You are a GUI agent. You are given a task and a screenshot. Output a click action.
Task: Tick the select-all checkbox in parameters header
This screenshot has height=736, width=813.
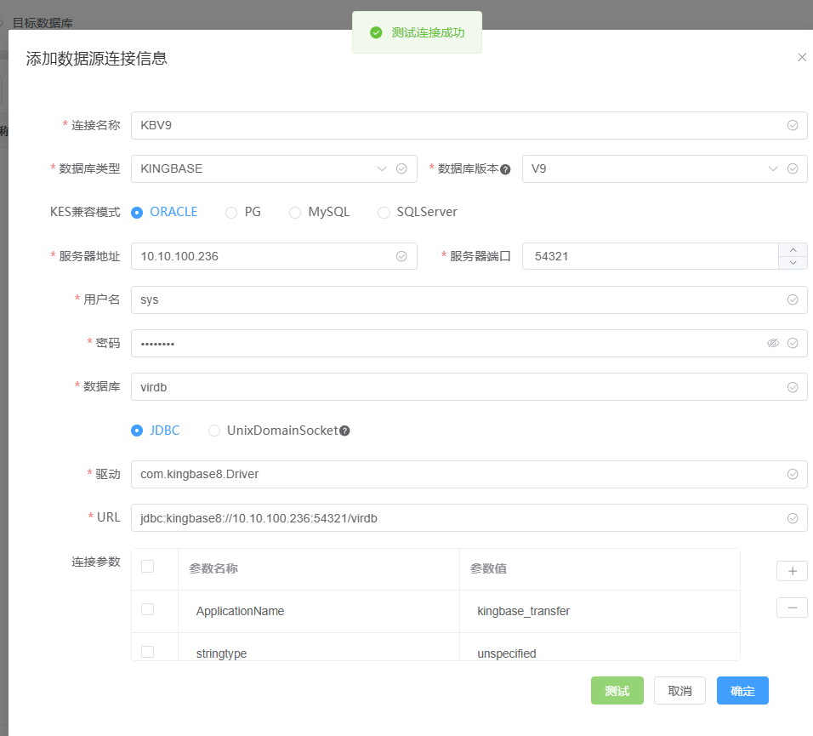coord(148,566)
